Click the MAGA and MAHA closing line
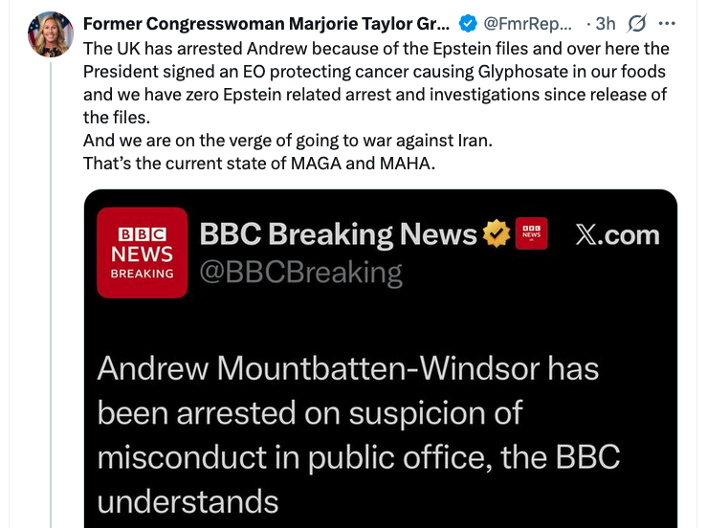The width and height of the screenshot is (707, 528). (x=259, y=164)
